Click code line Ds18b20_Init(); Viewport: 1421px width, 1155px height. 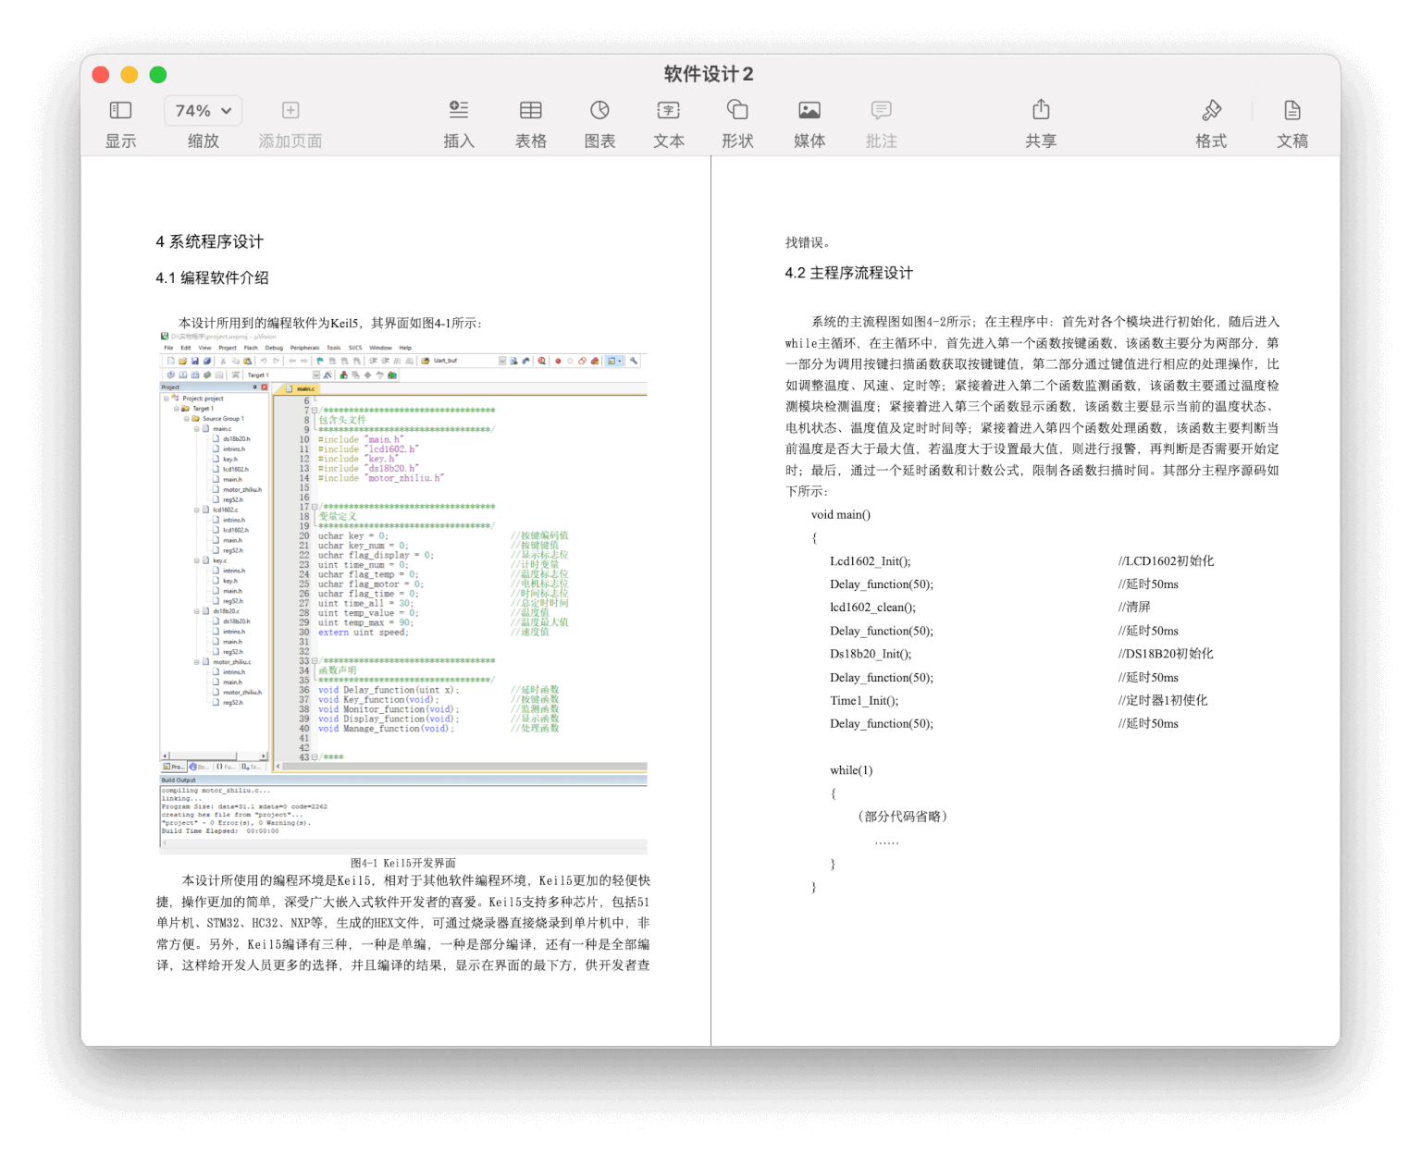(870, 654)
